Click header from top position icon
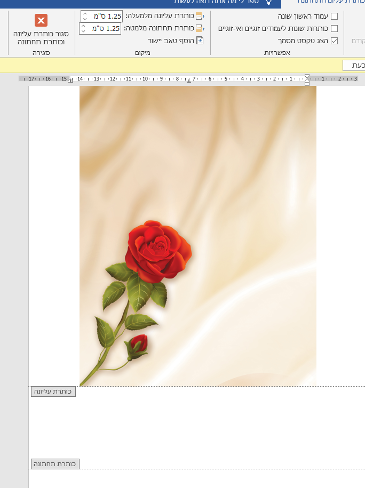The height and width of the screenshot is (488, 365). click(x=200, y=16)
